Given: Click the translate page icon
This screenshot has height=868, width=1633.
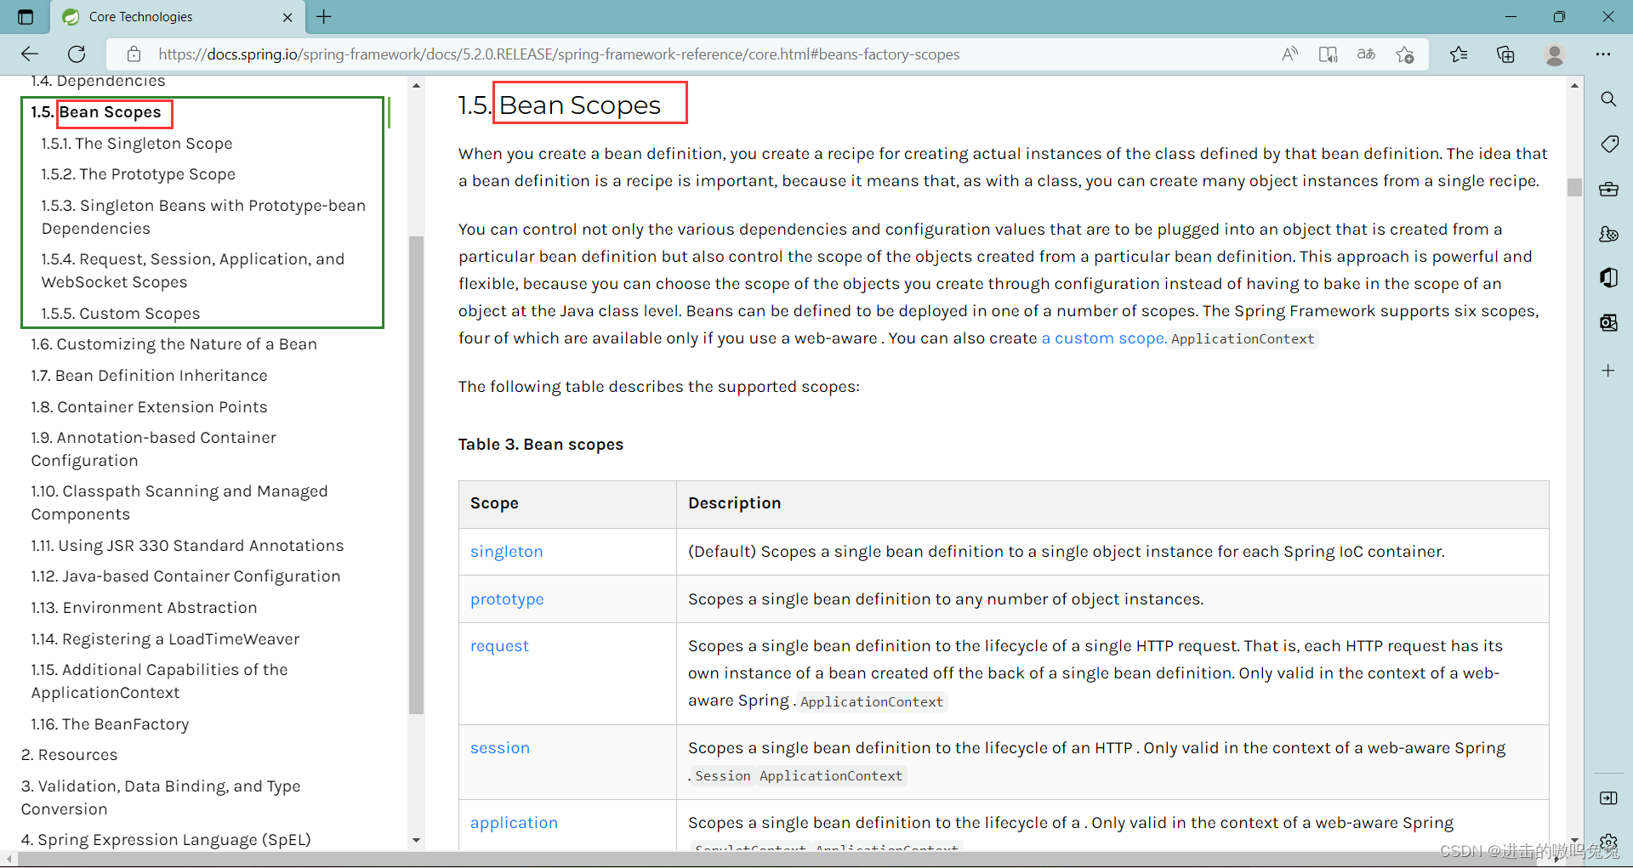Looking at the screenshot, I should 1366,54.
